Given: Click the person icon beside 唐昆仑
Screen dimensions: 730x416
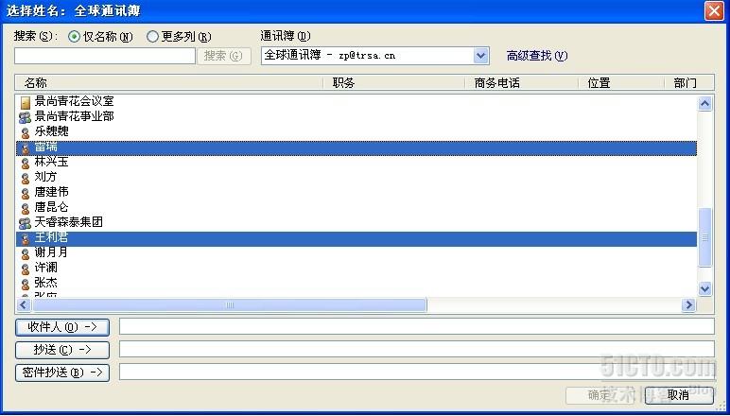Looking at the screenshot, I should 26,208.
